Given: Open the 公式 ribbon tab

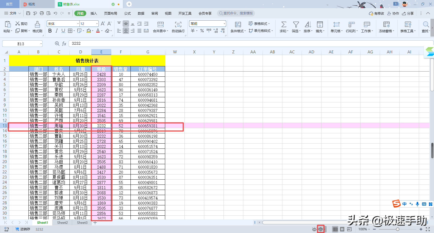Looking at the screenshot, I should (x=127, y=13).
